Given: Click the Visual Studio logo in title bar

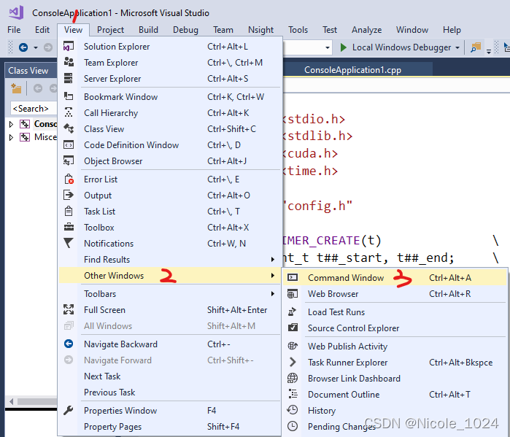Looking at the screenshot, I should (x=16, y=12).
